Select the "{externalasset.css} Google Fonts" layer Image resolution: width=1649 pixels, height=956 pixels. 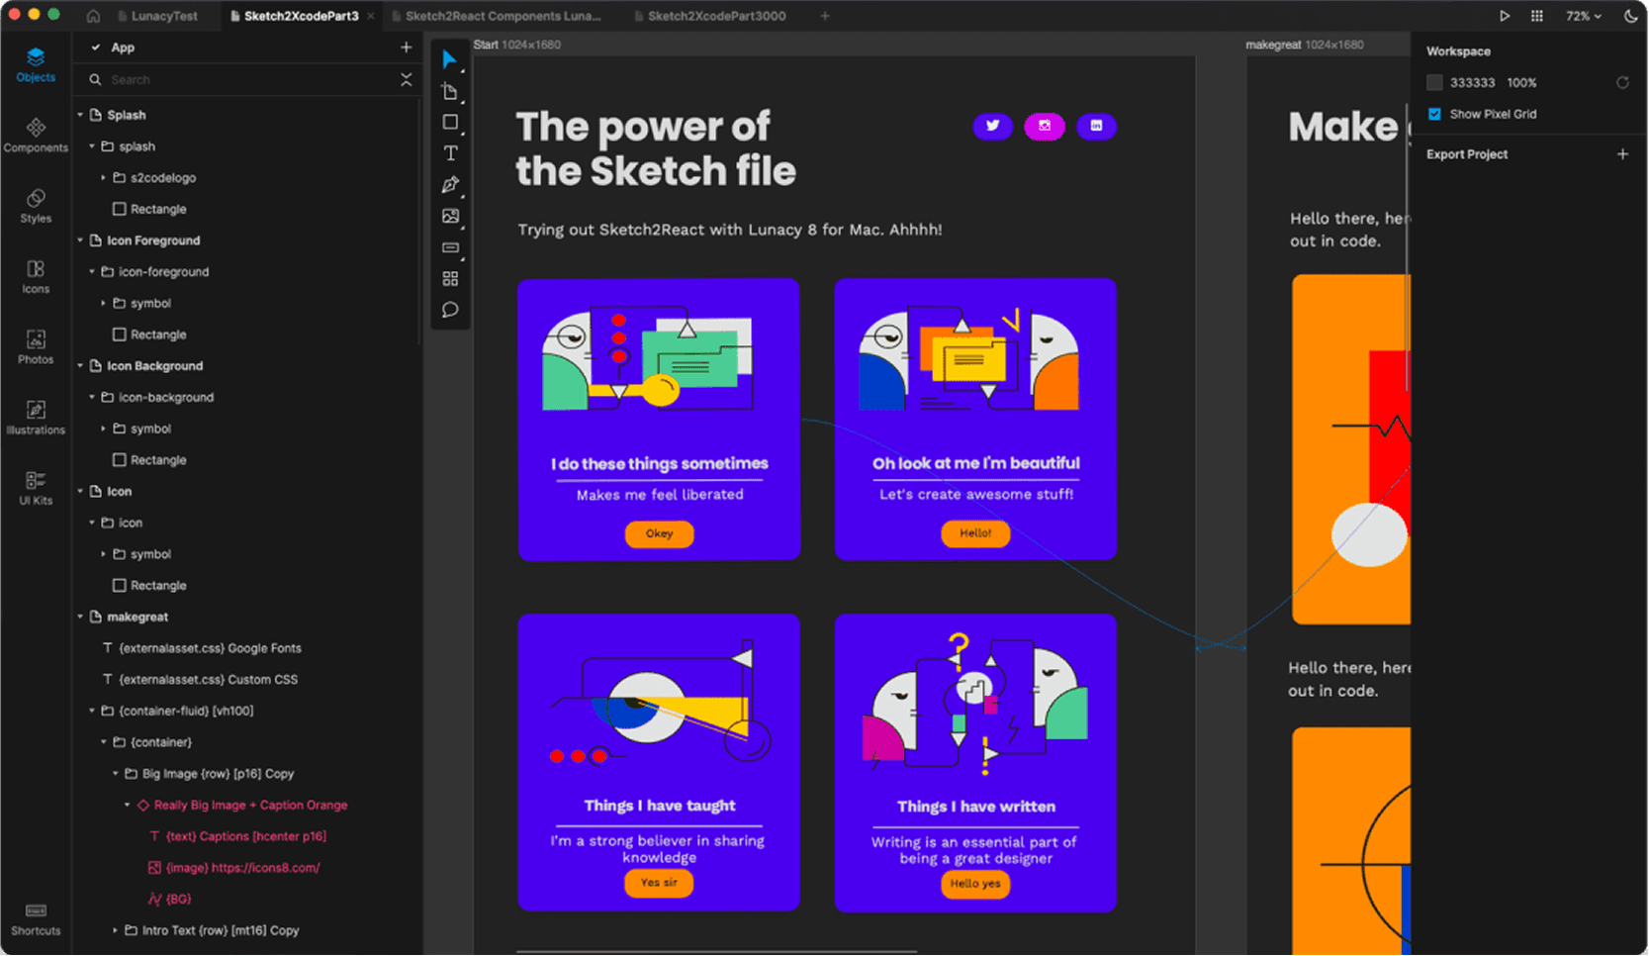point(210,648)
